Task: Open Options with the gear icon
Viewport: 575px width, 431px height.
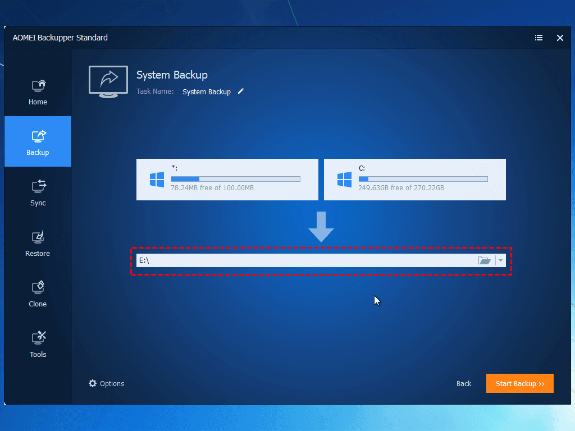Action: pos(93,383)
